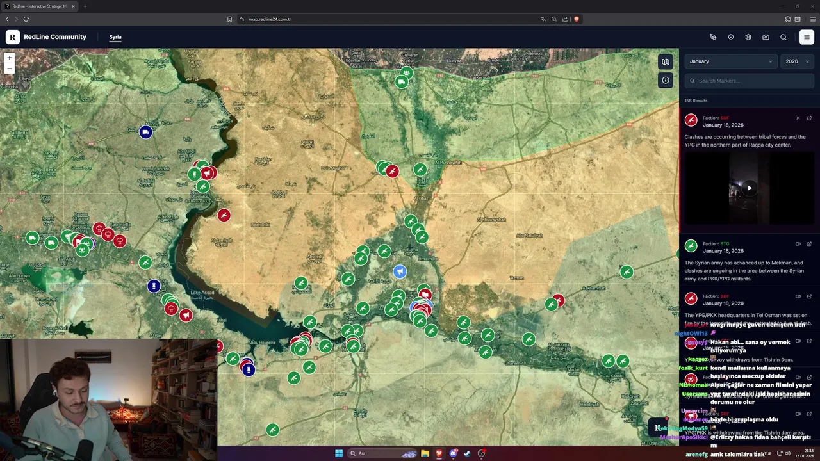Close the expanded Raqqa clashes event card
820x461 pixels.
[x=798, y=118]
